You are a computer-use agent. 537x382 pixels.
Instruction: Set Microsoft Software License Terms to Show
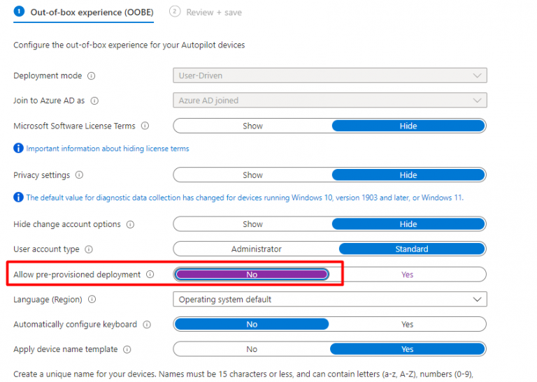tap(252, 126)
